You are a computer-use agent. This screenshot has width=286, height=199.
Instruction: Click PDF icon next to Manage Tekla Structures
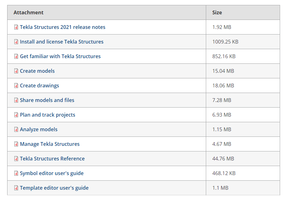point(16,144)
